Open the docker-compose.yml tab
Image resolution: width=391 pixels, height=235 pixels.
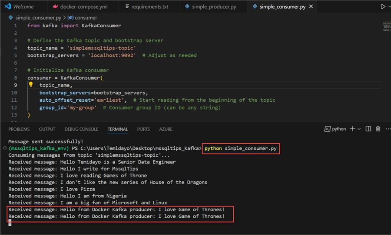[80, 7]
